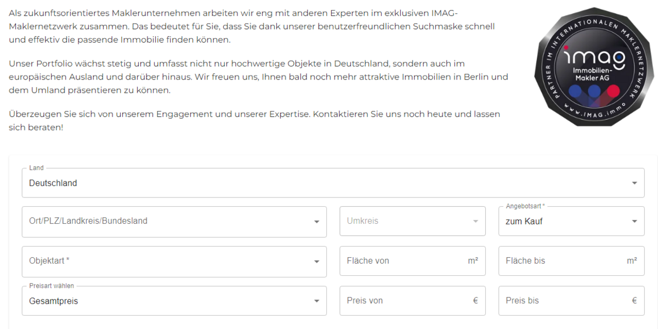This screenshot has width=658, height=329.
Task: Click the dropdown arrow of the Land field
Action: 635,183
